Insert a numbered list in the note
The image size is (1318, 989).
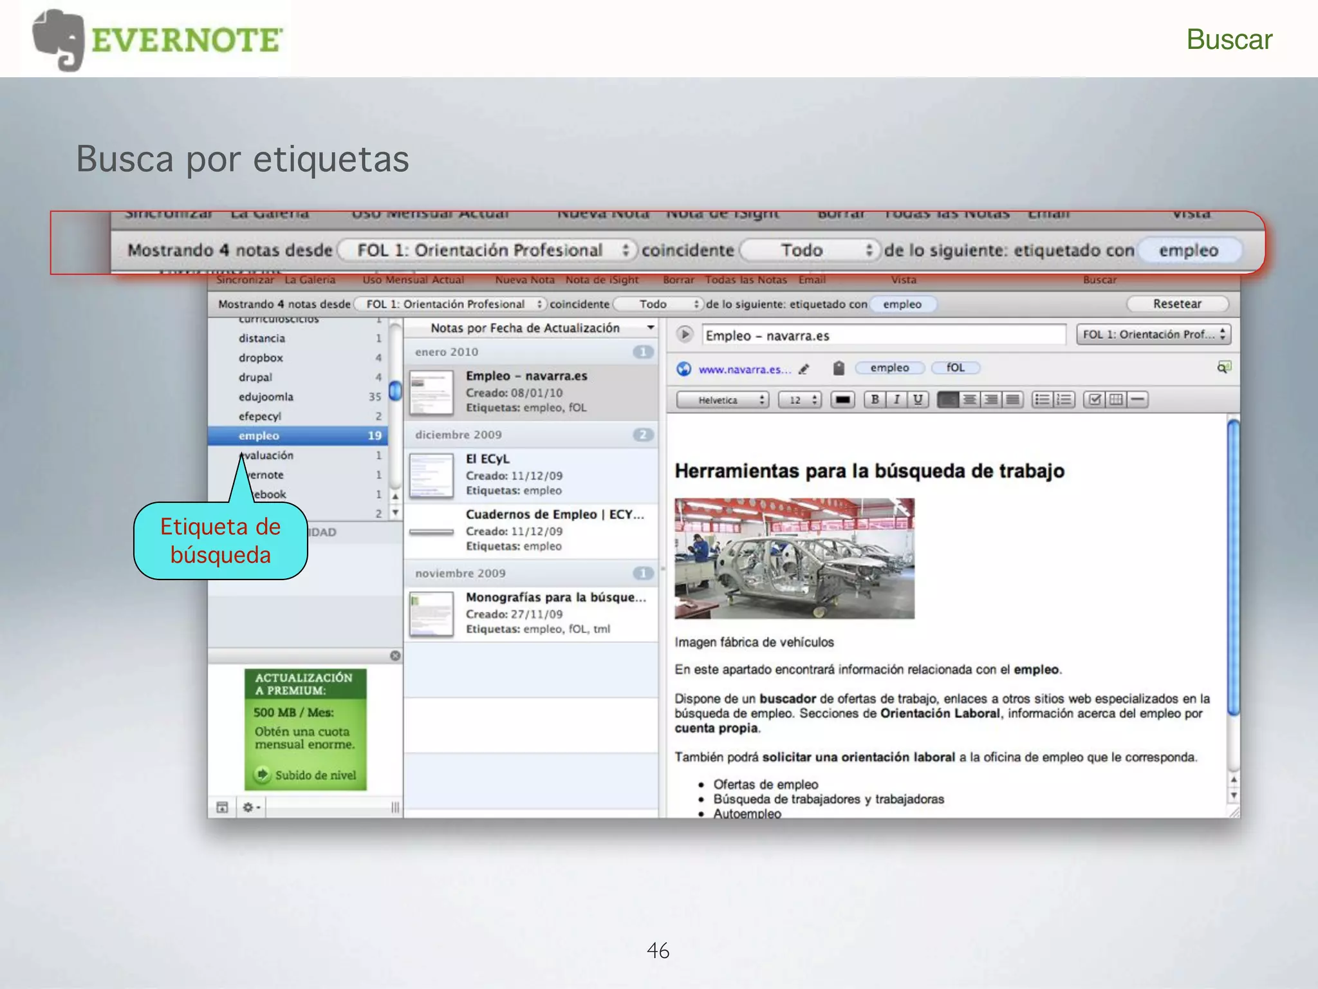point(1064,399)
